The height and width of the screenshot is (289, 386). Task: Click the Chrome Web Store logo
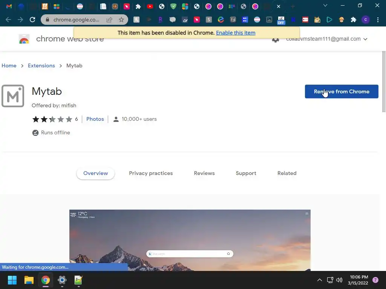24,39
